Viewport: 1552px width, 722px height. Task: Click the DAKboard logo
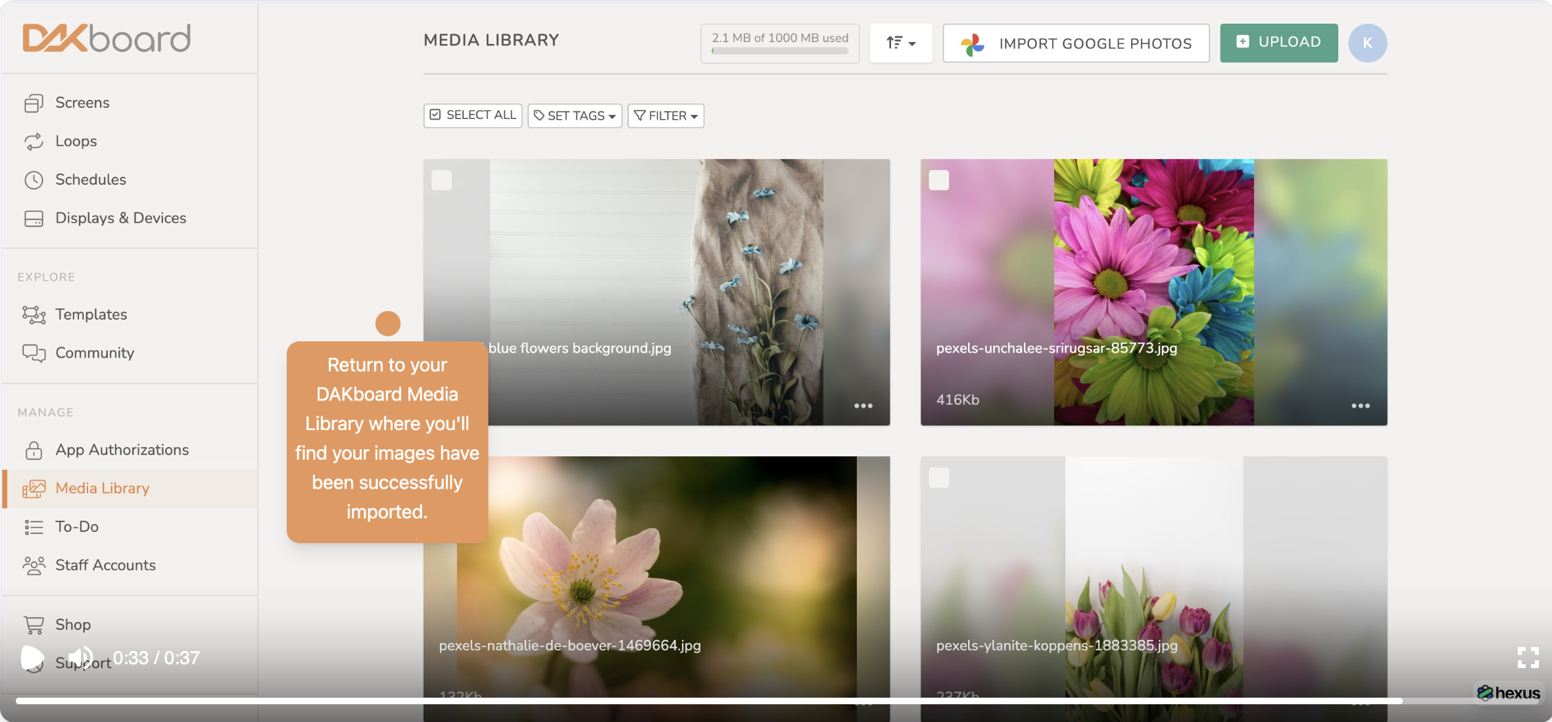click(x=107, y=38)
